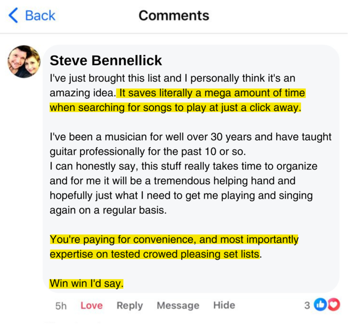This screenshot has height=328, width=348.
Task: Click the 'I can honestly say' sentence
Action: tap(183, 166)
